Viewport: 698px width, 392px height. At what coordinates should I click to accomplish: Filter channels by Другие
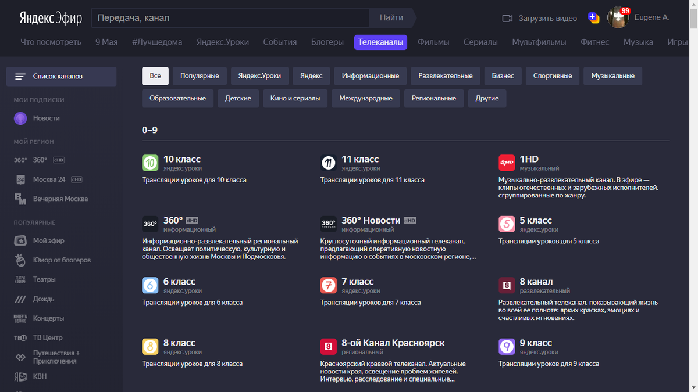coord(487,99)
